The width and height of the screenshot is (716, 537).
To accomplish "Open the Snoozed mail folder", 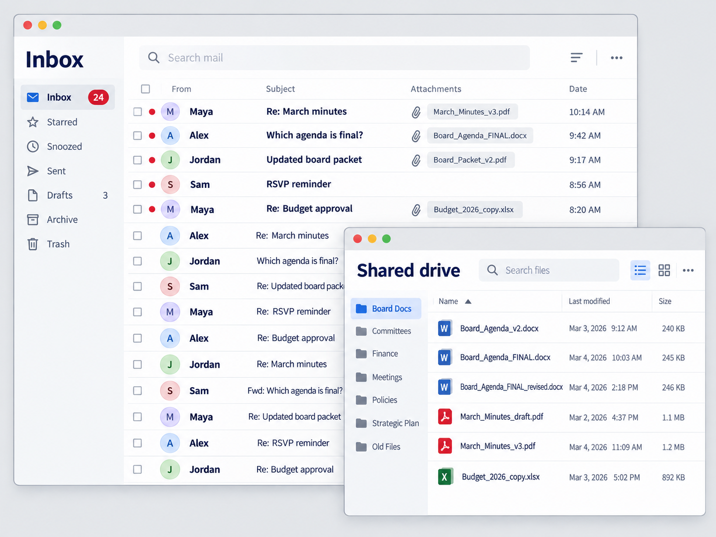I will pyautogui.click(x=68, y=146).
